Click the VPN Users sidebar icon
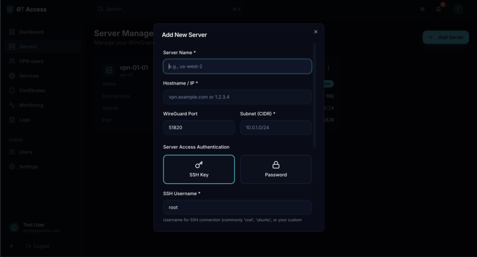The image size is (477, 257). point(12,61)
